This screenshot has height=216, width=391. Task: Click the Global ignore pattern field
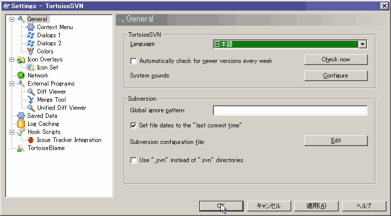pyautogui.click(x=290, y=110)
